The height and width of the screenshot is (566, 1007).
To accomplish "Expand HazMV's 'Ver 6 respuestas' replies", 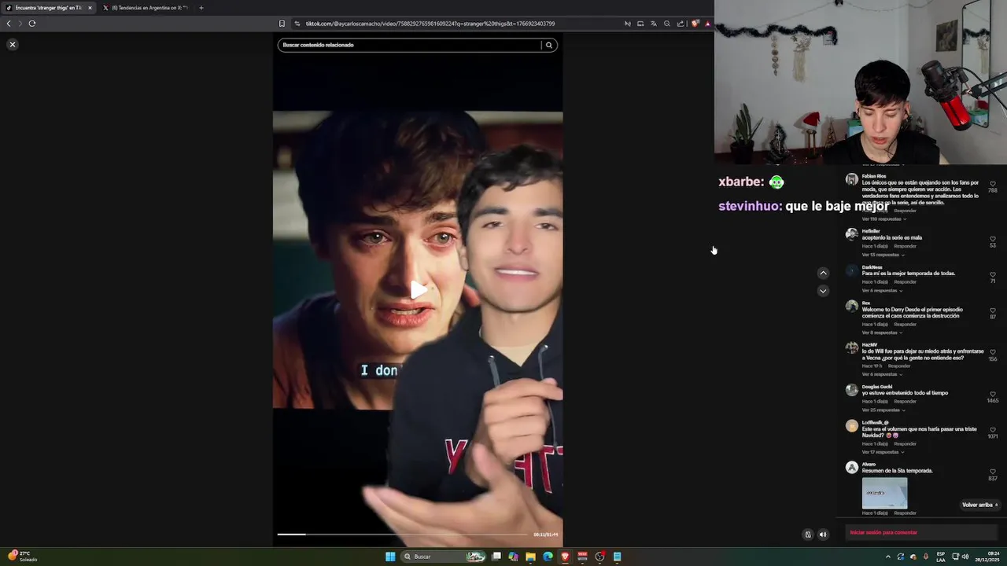I will point(883,374).
